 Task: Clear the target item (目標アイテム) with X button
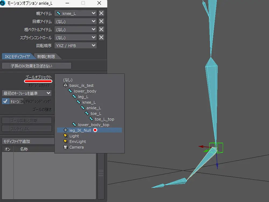point(101,21)
